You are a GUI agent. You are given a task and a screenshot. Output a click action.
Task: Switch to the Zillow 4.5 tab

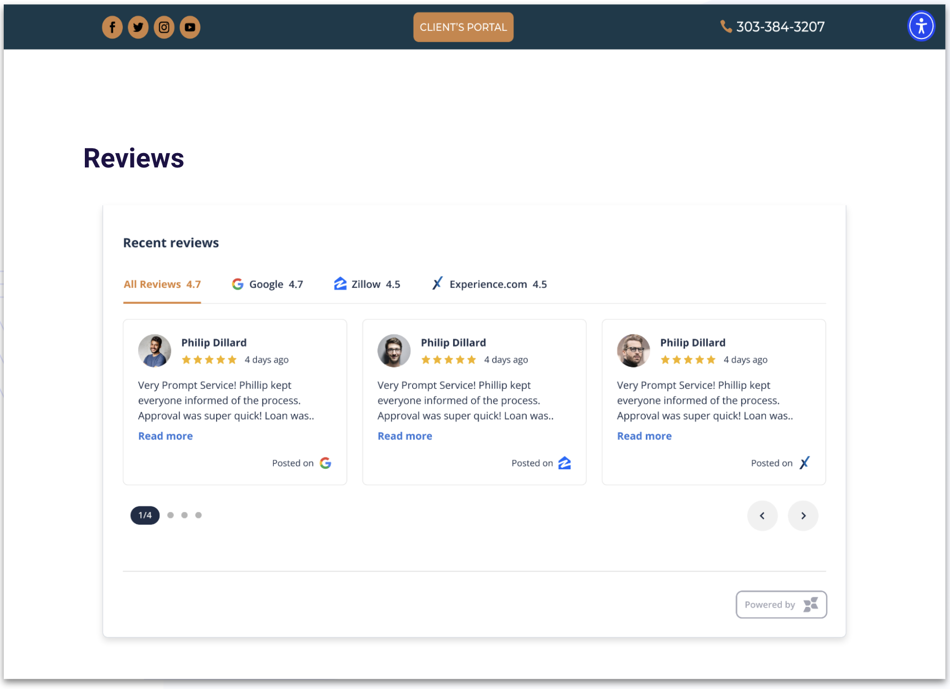(x=367, y=284)
